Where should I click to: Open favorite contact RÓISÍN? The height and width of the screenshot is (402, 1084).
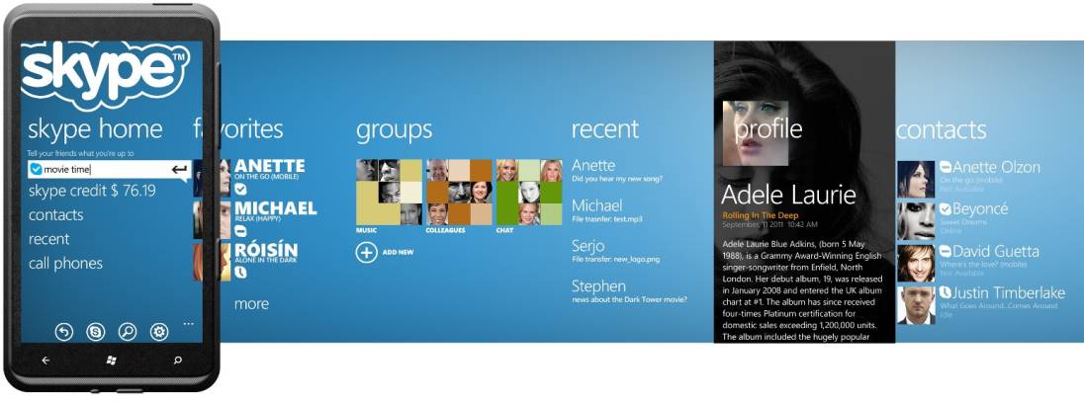pyautogui.click(x=266, y=249)
